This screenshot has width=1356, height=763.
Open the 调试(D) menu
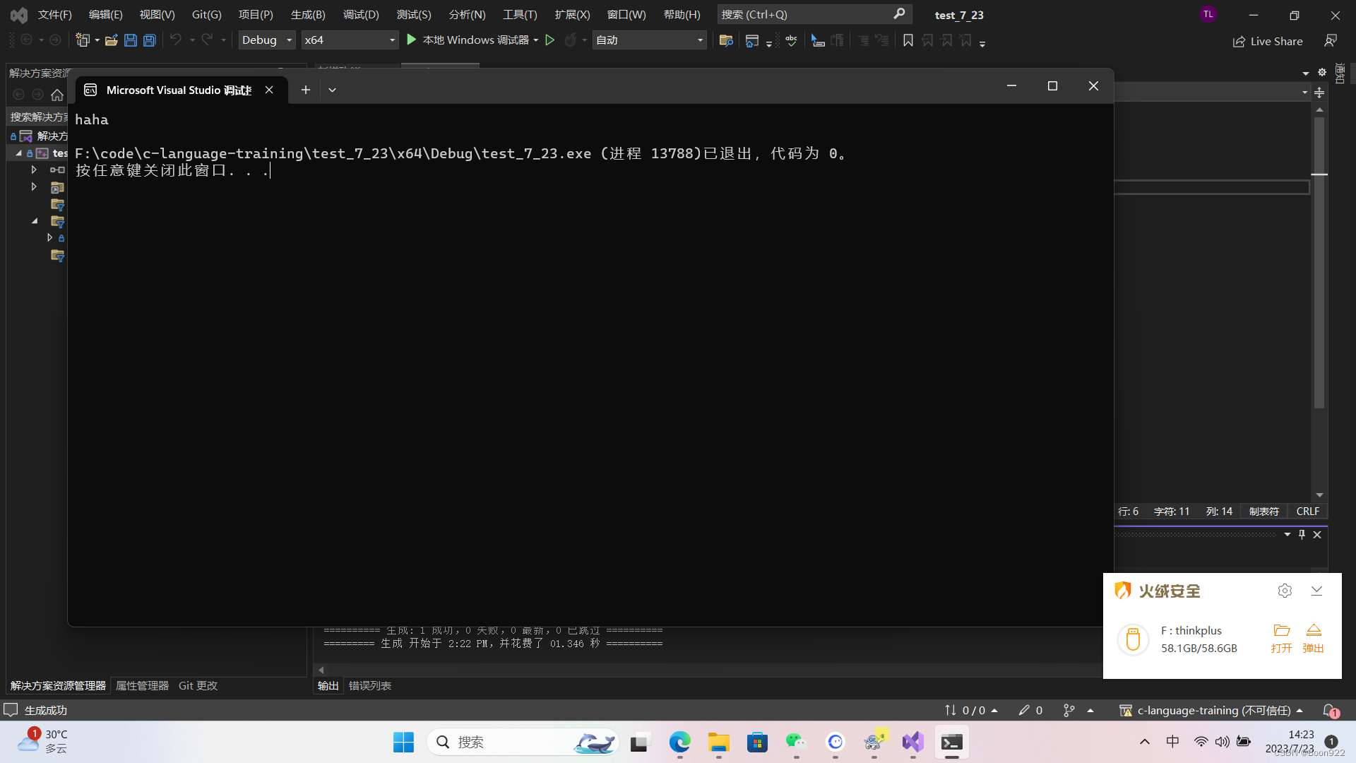(x=361, y=14)
